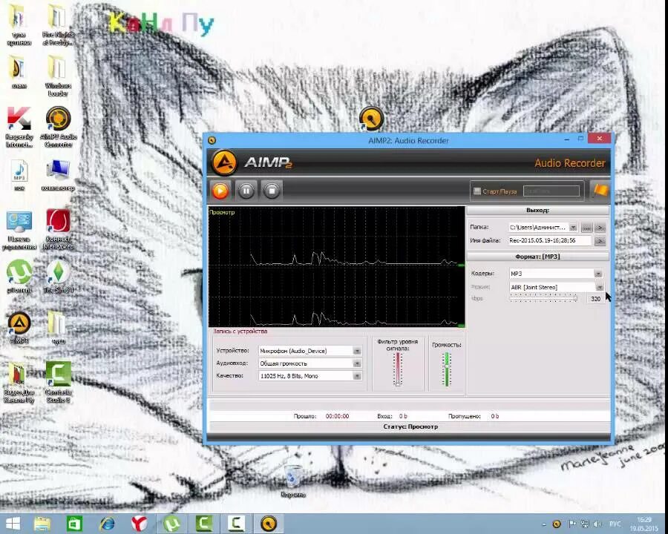
Task: Open the Kaspersky Internet Security desktop icon
Action: click(19, 127)
